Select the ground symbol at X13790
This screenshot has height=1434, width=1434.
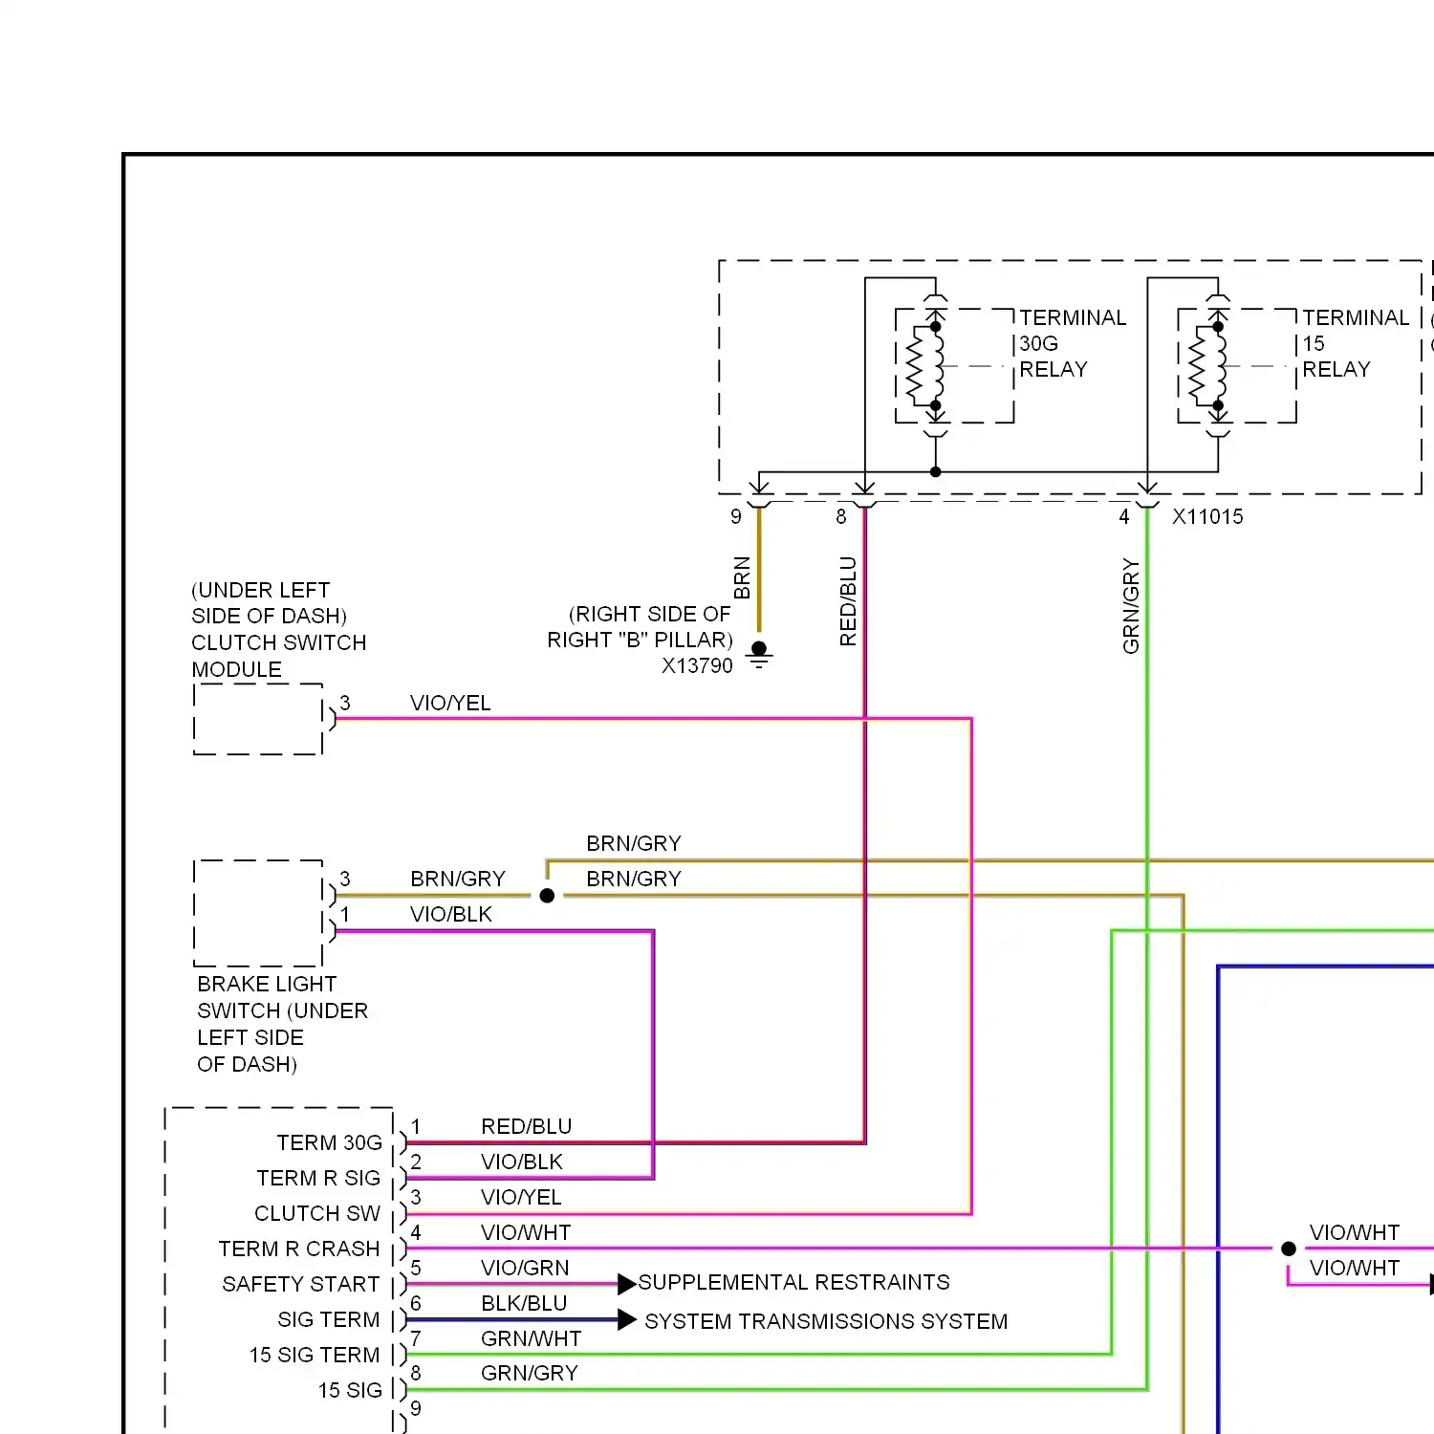(x=759, y=655)
